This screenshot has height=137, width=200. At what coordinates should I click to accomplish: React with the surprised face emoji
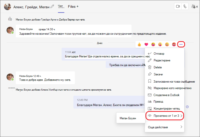click(x=160, y=44)
